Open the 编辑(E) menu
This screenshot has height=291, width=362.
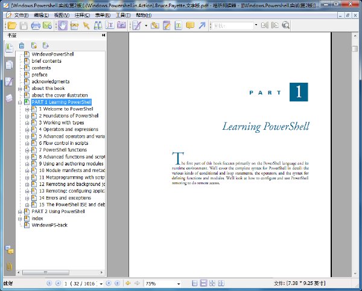41,15
